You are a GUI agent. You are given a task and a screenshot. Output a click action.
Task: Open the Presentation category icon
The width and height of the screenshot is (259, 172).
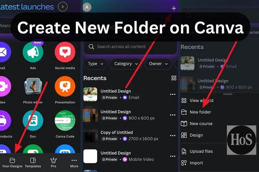click(x=65, y=87)
